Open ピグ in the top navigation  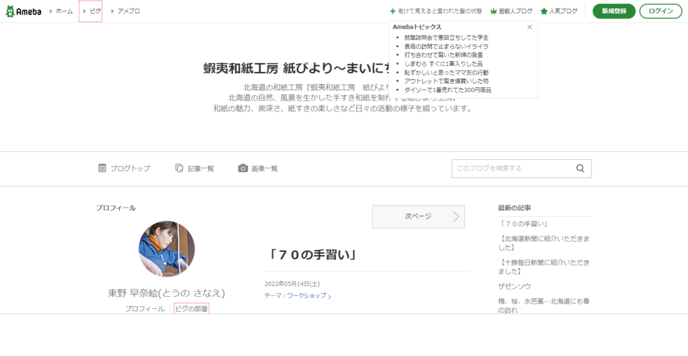[x=95, y=11]
